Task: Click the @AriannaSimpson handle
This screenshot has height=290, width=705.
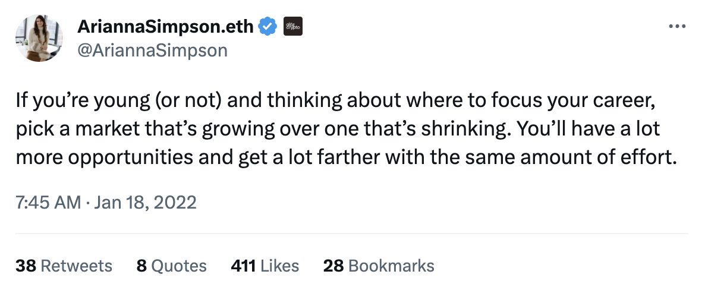Action: (152, 50)
